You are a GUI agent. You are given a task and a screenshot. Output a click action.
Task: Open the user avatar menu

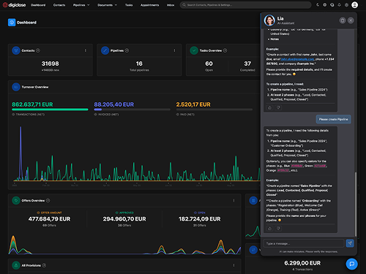click(354, 5)
